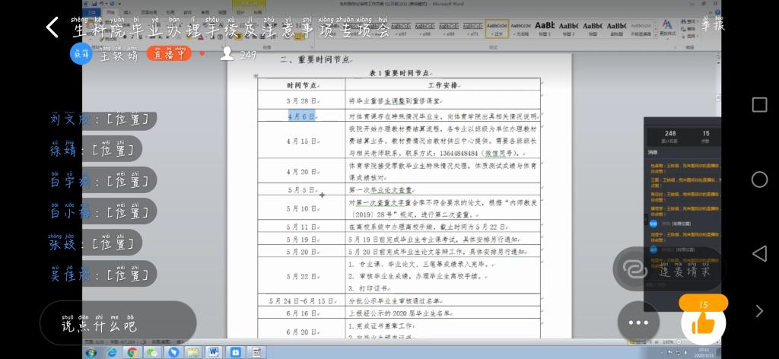The height and width of the screenshot is (359, 779).
Task: Tap the Android back triangle button
Action: click(758, 253)
